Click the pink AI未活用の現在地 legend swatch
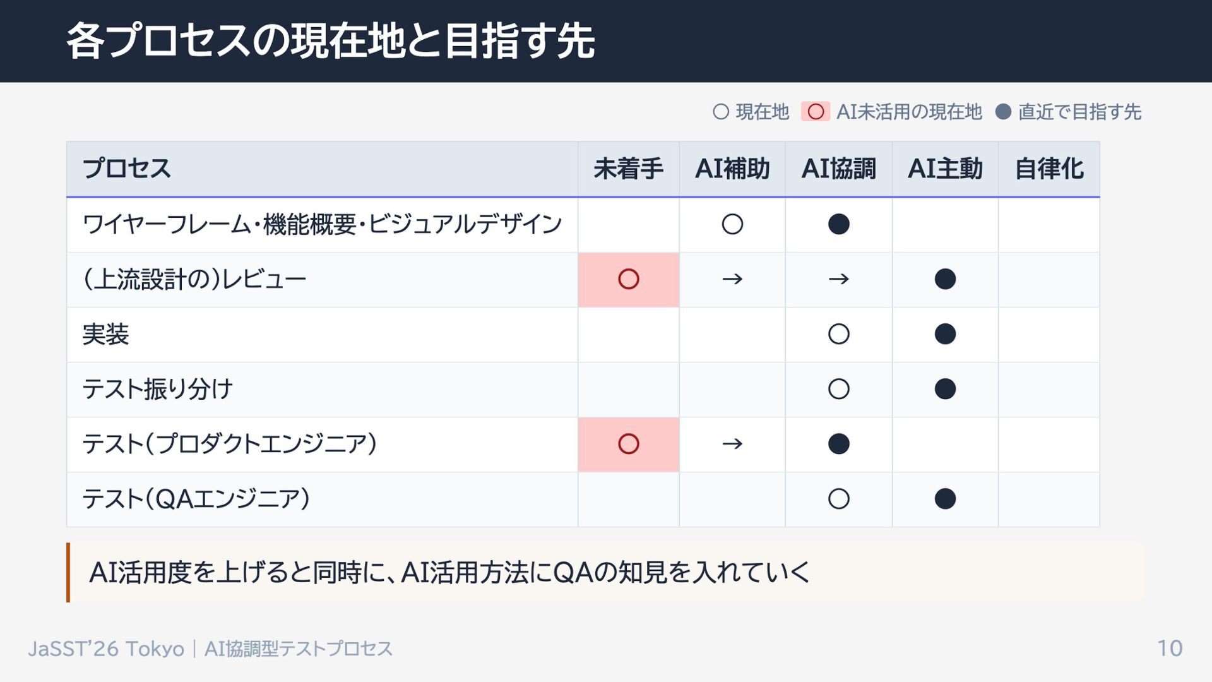 coord(815,112)
